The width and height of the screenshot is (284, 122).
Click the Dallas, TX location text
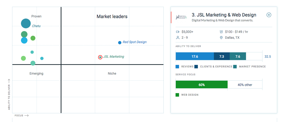click(x=232, y=38)
